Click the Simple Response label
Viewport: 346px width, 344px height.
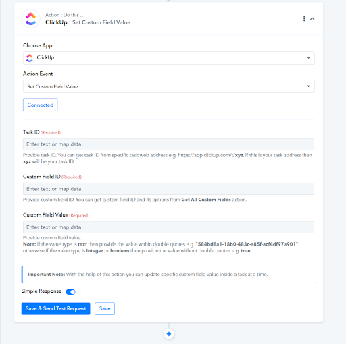pos(41,291)
